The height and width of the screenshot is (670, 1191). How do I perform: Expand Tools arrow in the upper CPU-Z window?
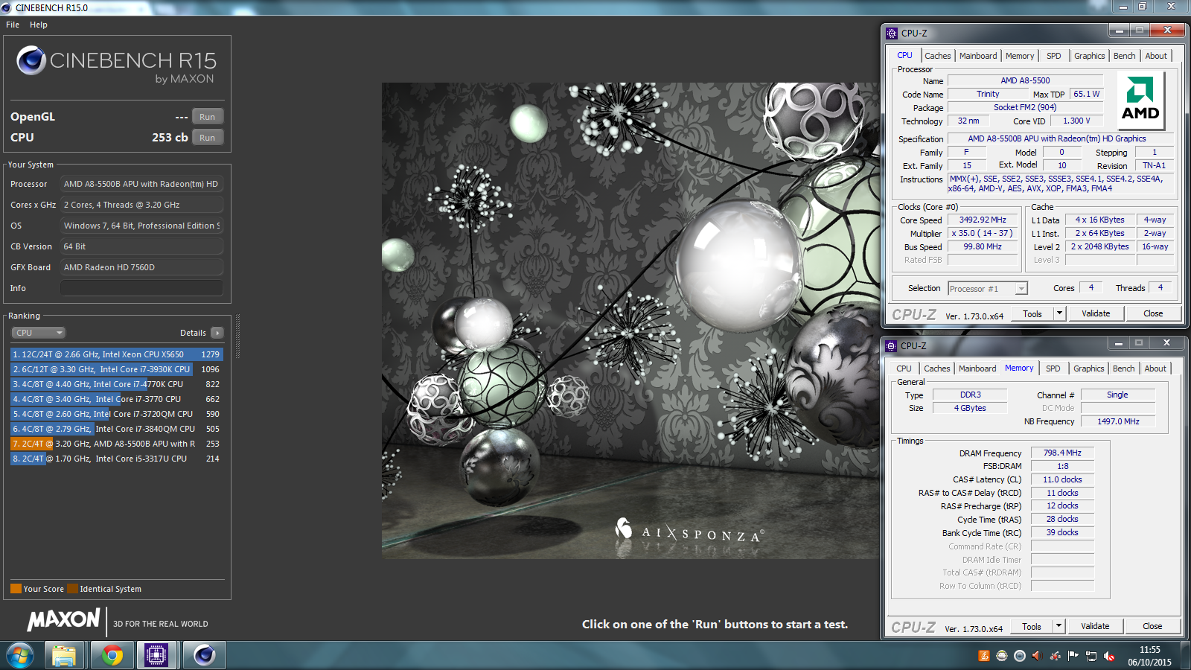point(1059,313)
